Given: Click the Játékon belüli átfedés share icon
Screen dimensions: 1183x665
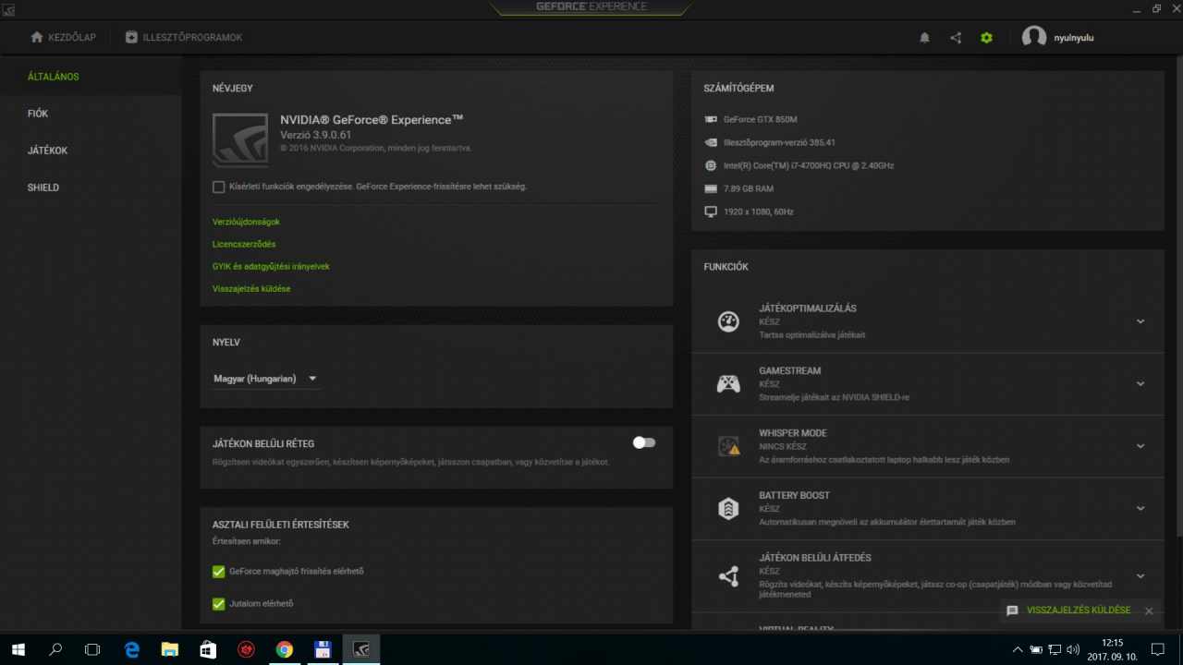Looking at the screenshot, I should [728, 576].
